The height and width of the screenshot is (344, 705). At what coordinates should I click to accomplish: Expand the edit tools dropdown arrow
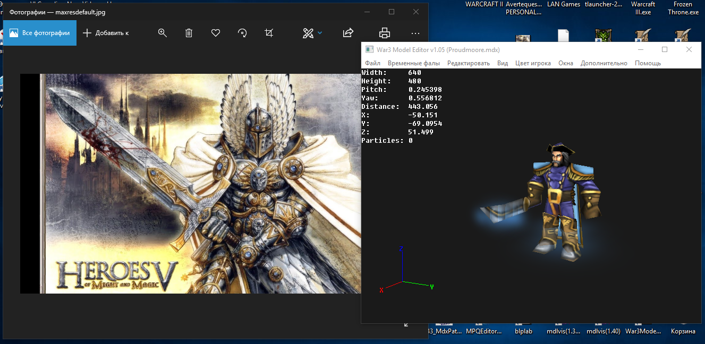click(x=320, y=33)
